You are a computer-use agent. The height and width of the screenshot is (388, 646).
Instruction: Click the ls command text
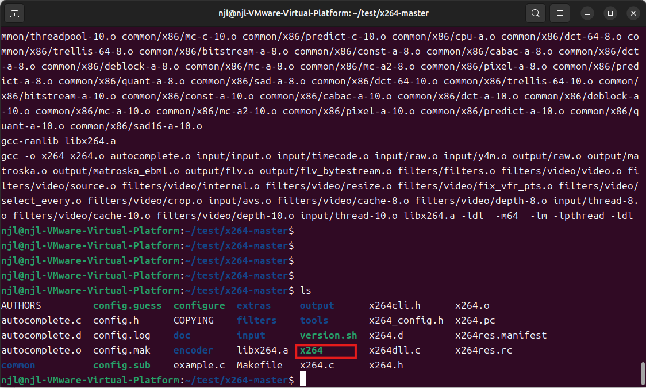(306, 290)
